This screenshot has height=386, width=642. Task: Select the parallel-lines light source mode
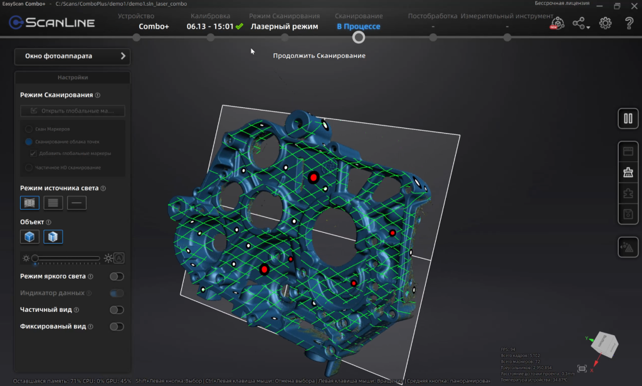[x=53, y=203]
